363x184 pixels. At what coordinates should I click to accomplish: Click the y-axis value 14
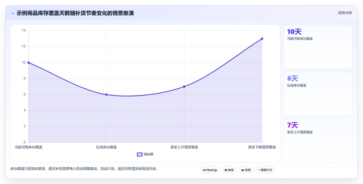click(x=24, y=31)
